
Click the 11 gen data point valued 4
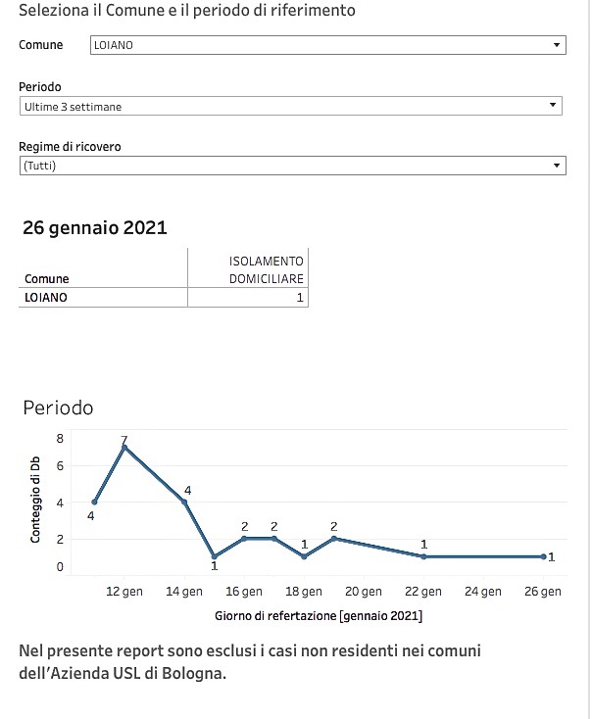pyautogui.click(x=94, y=503)
